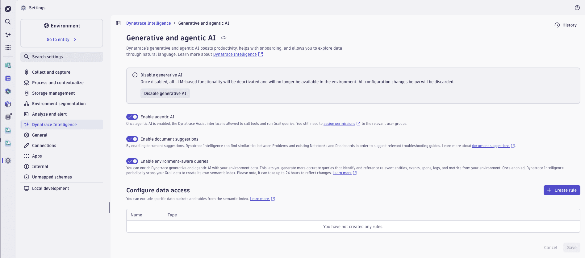Click the Dynatrace logo icon
585x258 pixels.
pos(8,9)
